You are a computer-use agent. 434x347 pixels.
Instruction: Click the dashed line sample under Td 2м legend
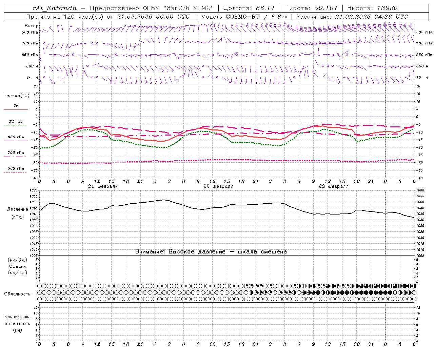[x=15, y=125]
